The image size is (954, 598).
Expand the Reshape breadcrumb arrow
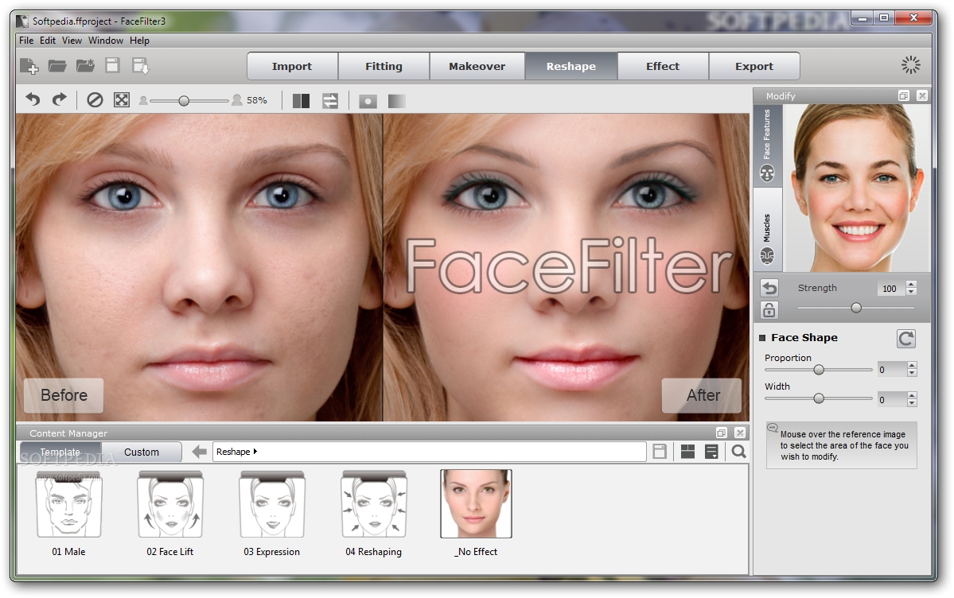pos(255,452)
